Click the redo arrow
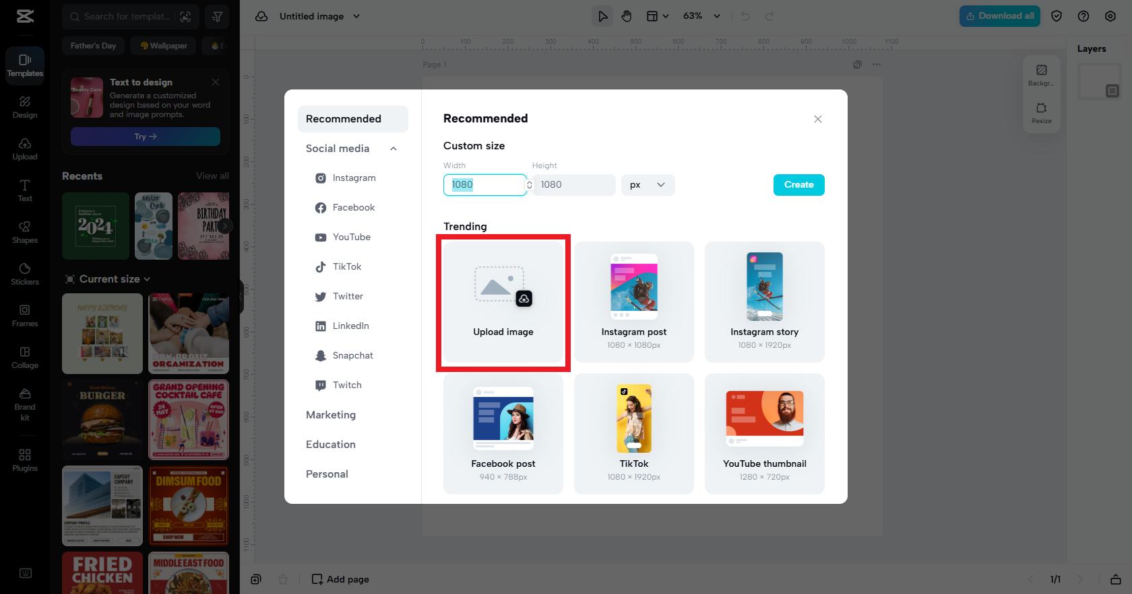This screenshot has height=594, width=1132. pos(769,16)
